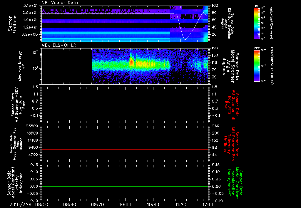Click the '10:00' time axis label
Screen dimensions: 301x208
click(125, 204)
